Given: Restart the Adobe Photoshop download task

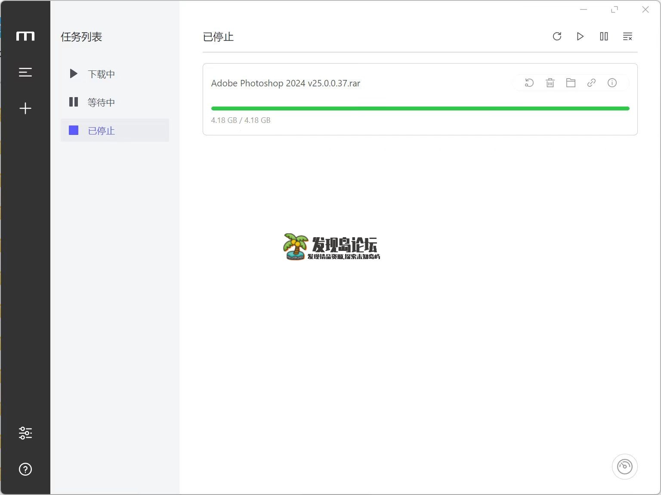Looking at the screenshot, I should (x=529, y=83).
